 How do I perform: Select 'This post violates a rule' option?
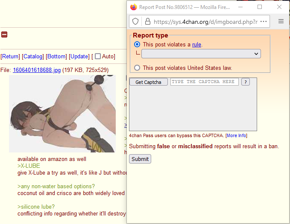(137, 44)
